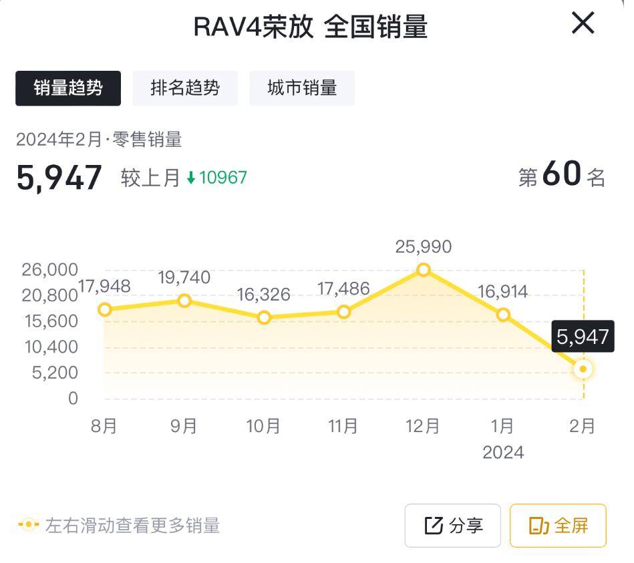The width and height of the screenshot is (634, 563).
Task: Select the 销量趋势 tab
Action: [67, 87]
